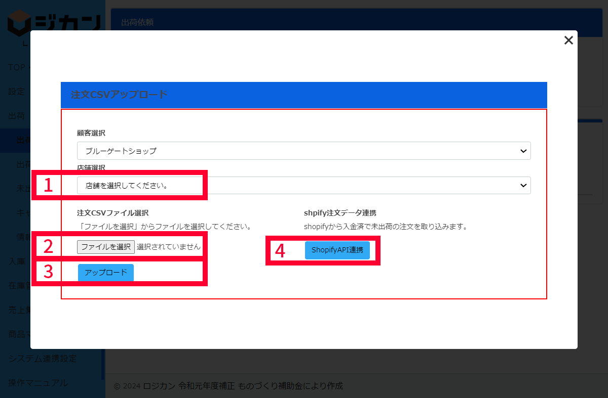Image resolution: width=608 pixels, height=398 pixels.
Task: Open the 店舗選択 store dropdown
Action: 303,186
